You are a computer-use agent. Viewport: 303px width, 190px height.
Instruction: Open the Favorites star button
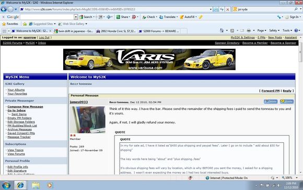click(x=10, y=24)
